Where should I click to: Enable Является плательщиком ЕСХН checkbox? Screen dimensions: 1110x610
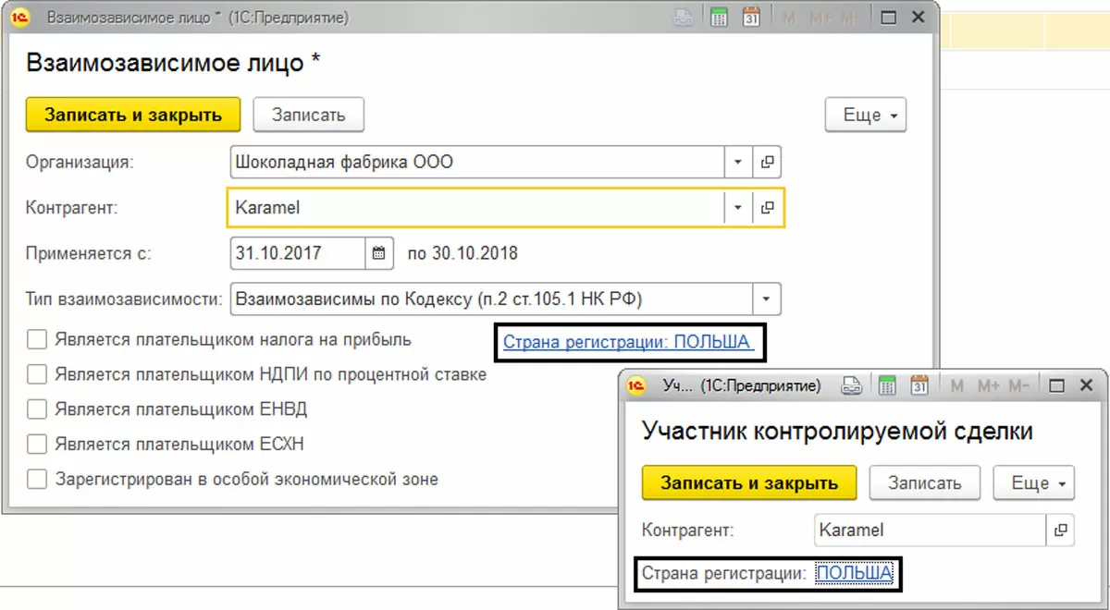tap(37, 445)
